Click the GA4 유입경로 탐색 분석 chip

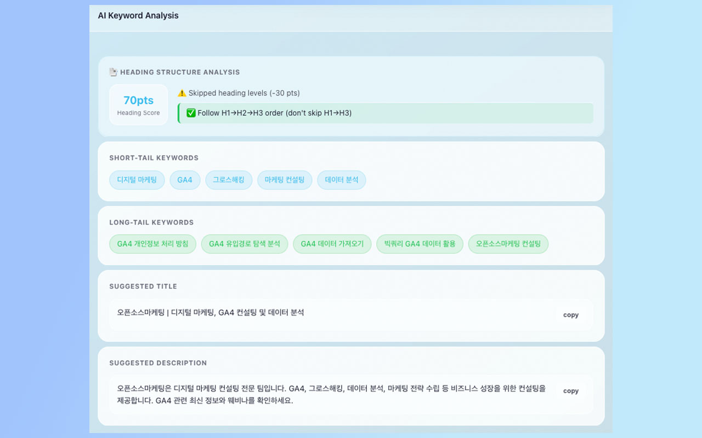[x=244, y=244]
